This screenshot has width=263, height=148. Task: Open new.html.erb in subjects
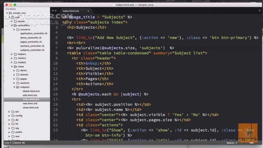[x=30, y=103]
